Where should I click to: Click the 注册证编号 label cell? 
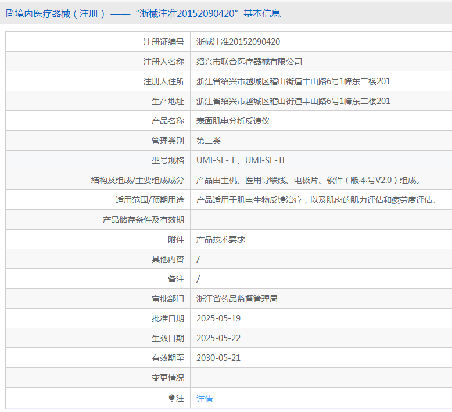pyautogui.click(x=164, y=42)
